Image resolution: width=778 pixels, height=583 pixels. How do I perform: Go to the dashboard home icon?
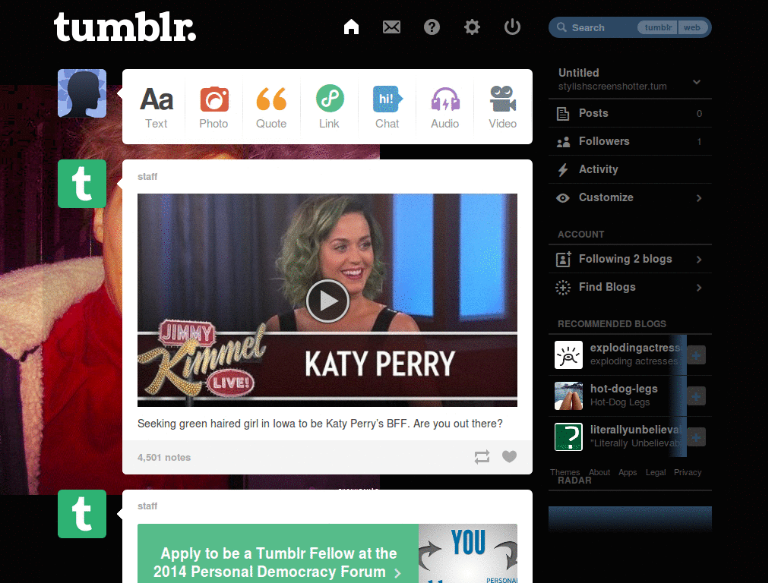coord(351,27)
